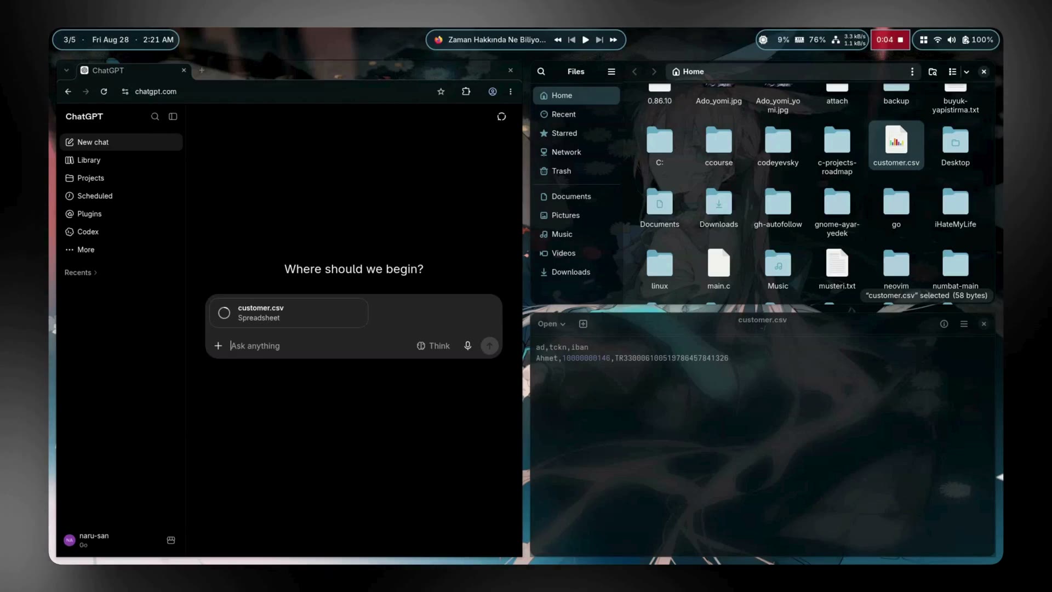Select the codeyevsky folder
1052x592 pixels.
(778, 146)
